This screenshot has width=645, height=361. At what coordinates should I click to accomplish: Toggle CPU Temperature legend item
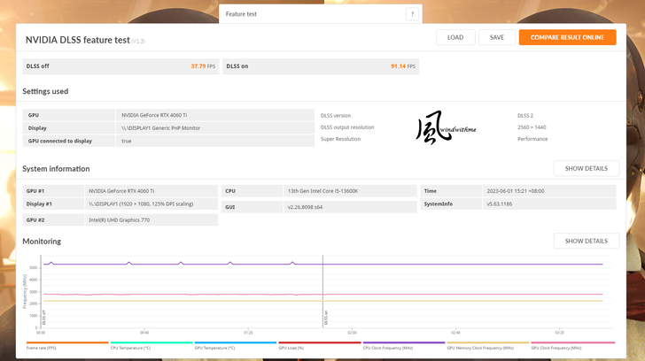pos(152,348)
